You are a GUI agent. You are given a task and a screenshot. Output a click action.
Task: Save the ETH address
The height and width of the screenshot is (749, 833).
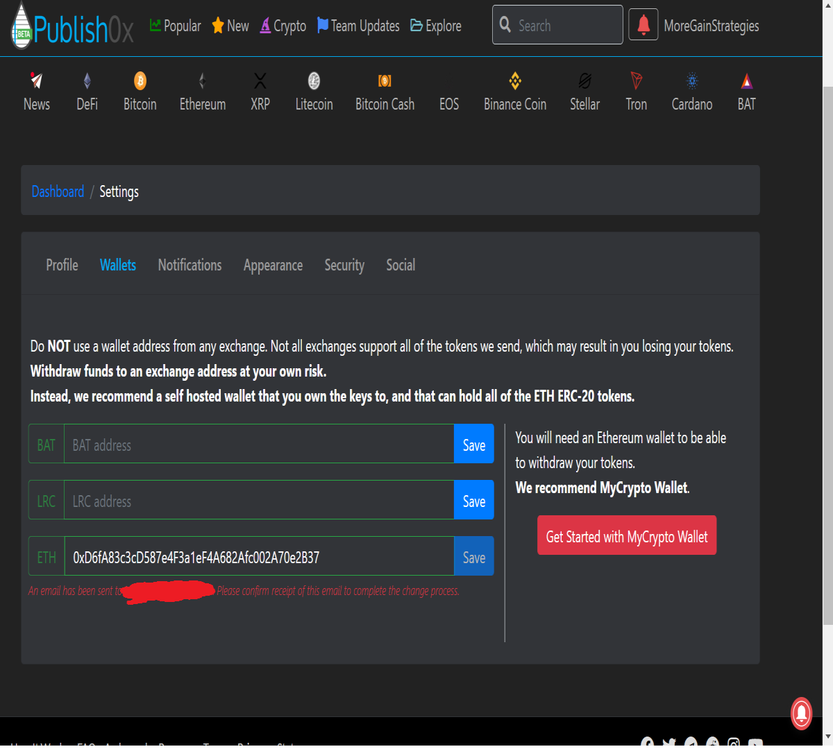(x=474, y=556)
